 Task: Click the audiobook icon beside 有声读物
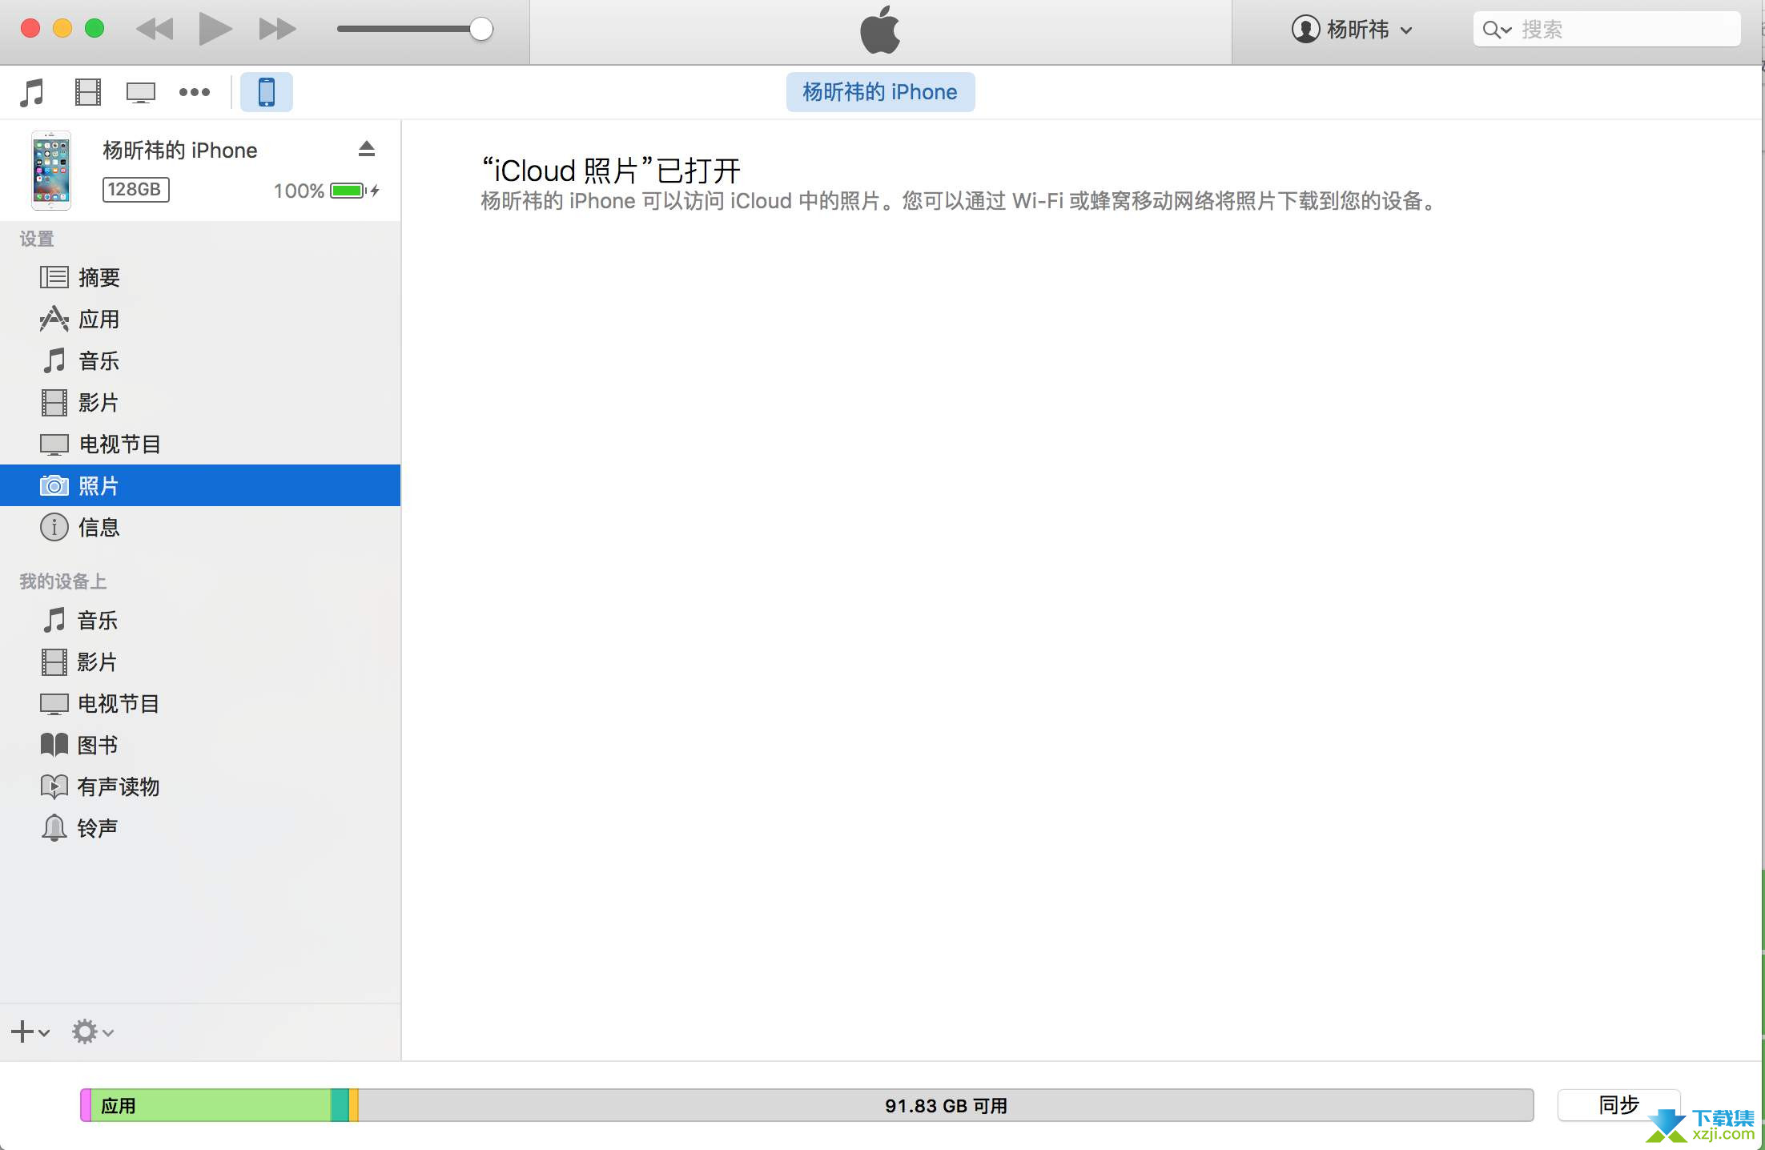(54, 786)
